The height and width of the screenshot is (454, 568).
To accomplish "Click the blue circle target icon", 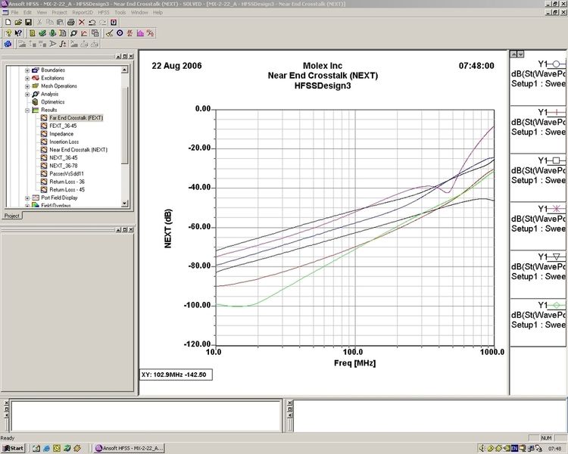I will [x=120, y=33].
